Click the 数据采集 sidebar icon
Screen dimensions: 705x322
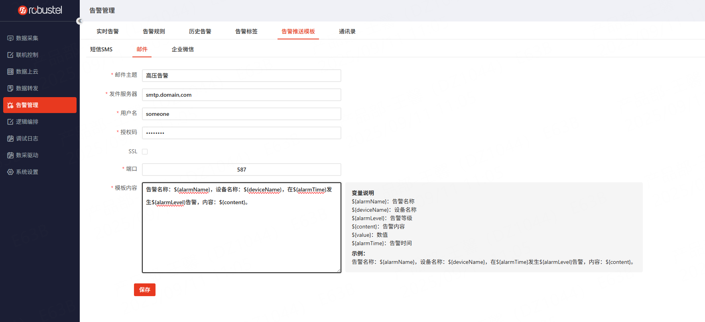coord(10,38)
